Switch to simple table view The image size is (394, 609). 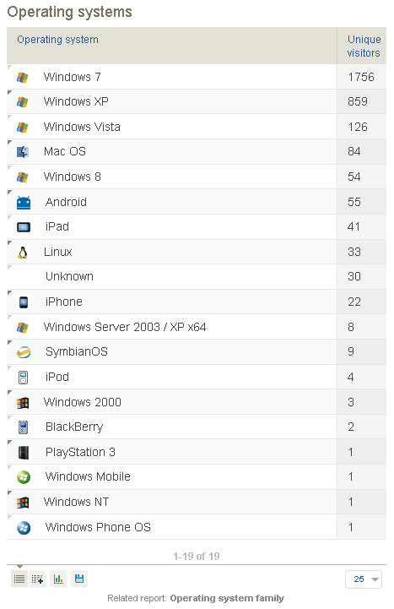click(19, 579)
